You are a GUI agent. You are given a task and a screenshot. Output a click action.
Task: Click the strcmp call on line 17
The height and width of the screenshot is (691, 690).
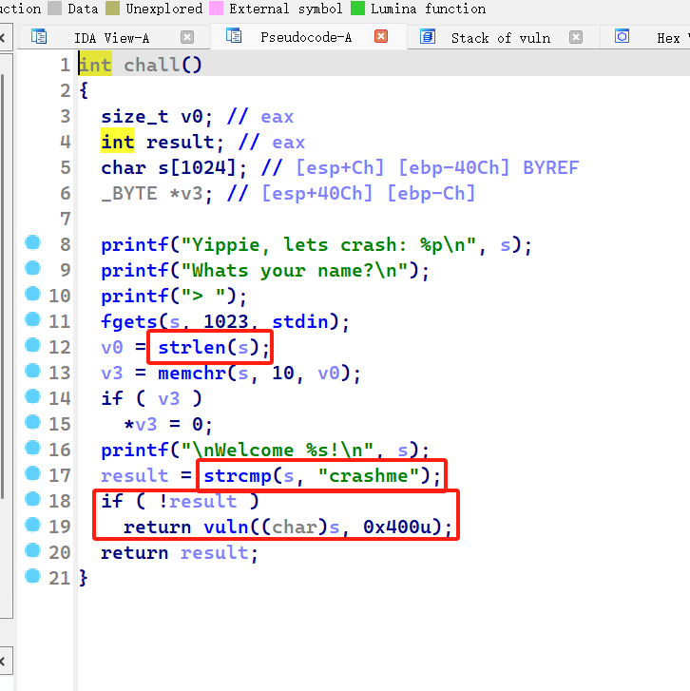pyautogui.click(x=238, y=475)
